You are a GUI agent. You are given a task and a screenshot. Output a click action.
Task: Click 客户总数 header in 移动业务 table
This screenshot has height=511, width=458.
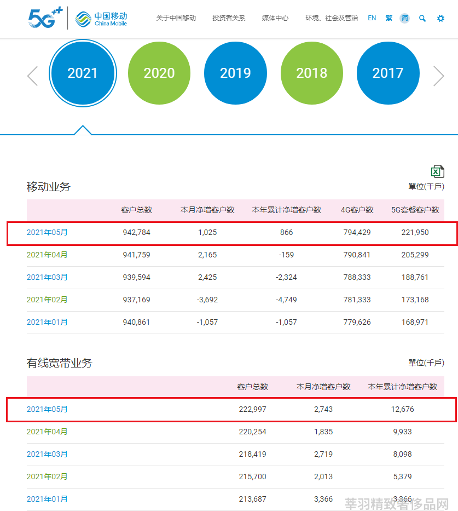[136, 210]
